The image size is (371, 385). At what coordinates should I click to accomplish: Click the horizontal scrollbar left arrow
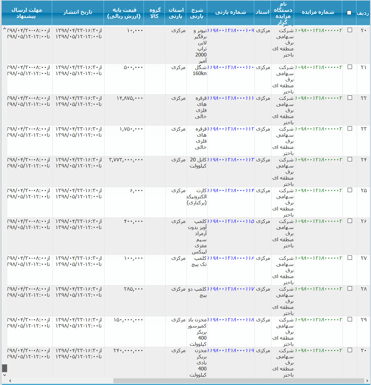pos(10,381)
